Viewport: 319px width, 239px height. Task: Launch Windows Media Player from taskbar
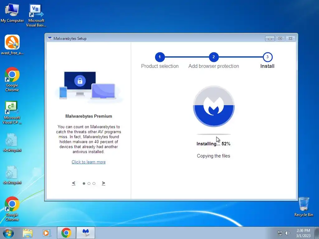[x=46, y=233]
